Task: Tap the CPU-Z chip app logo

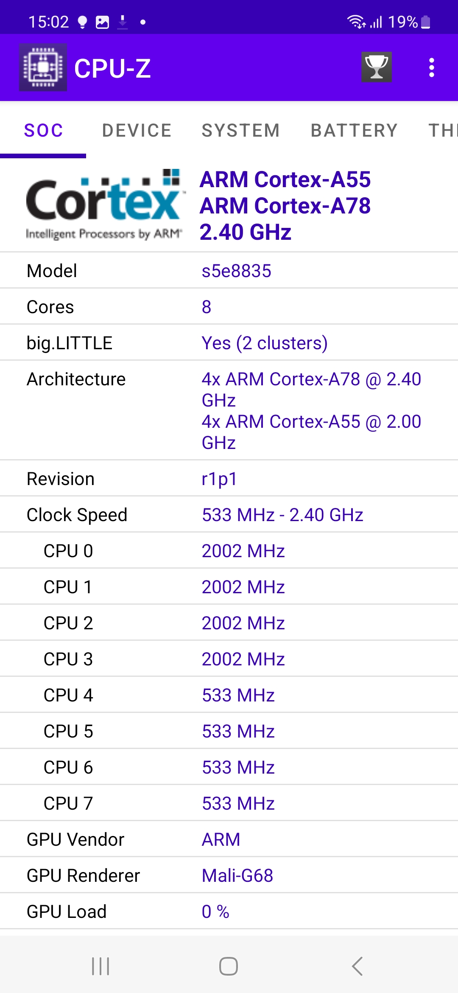Action: (x=43, y=67)
